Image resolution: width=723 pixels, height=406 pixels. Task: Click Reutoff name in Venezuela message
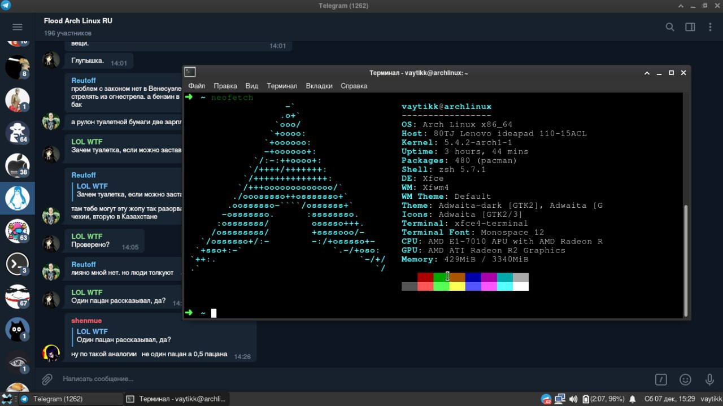coord(84,81)
